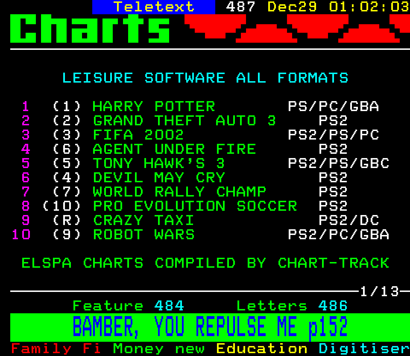Viewport: 410px width, 356px height.
Task: Click the PS2/PC/GBA format for Robot Wars
Action: click(x=339, y=235)
